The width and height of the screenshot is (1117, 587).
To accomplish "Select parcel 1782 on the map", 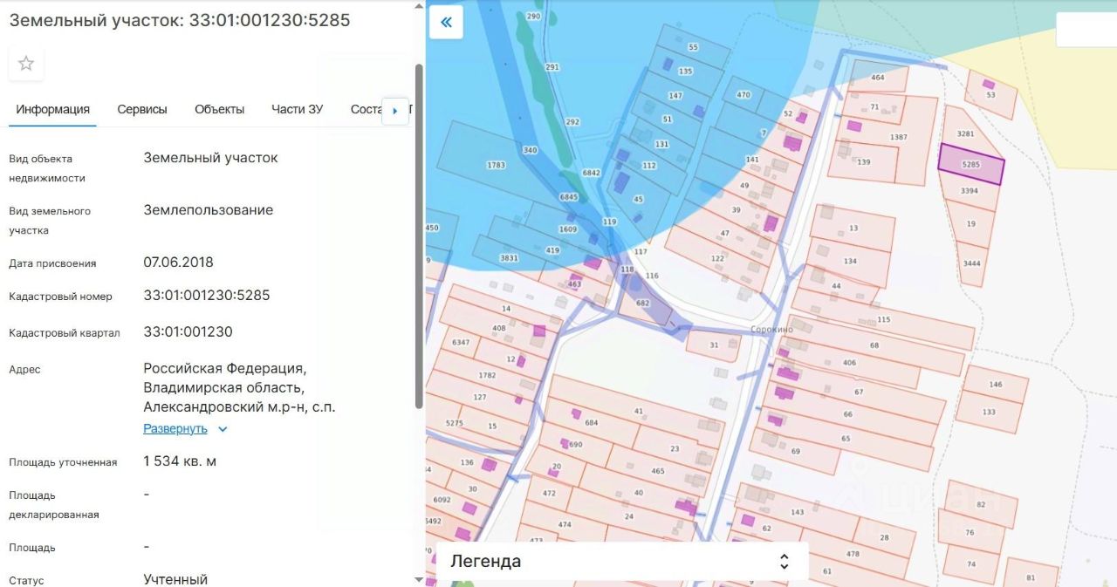I will click(487, 375).
